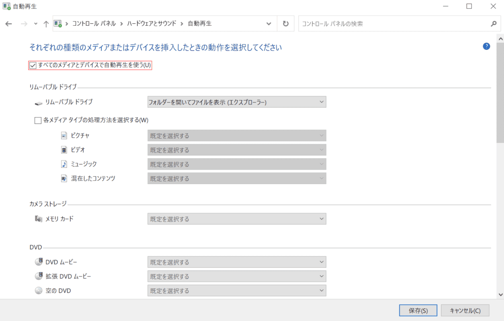Maximize the 自動再生 window
Screen dimensions: 504x321
pos(469,6)
